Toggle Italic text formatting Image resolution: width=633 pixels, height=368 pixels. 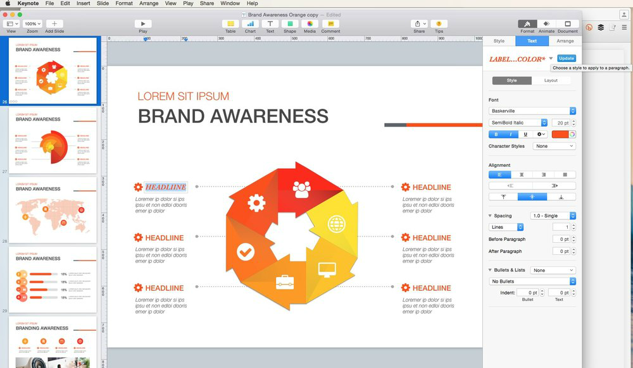tap(510, 134)
